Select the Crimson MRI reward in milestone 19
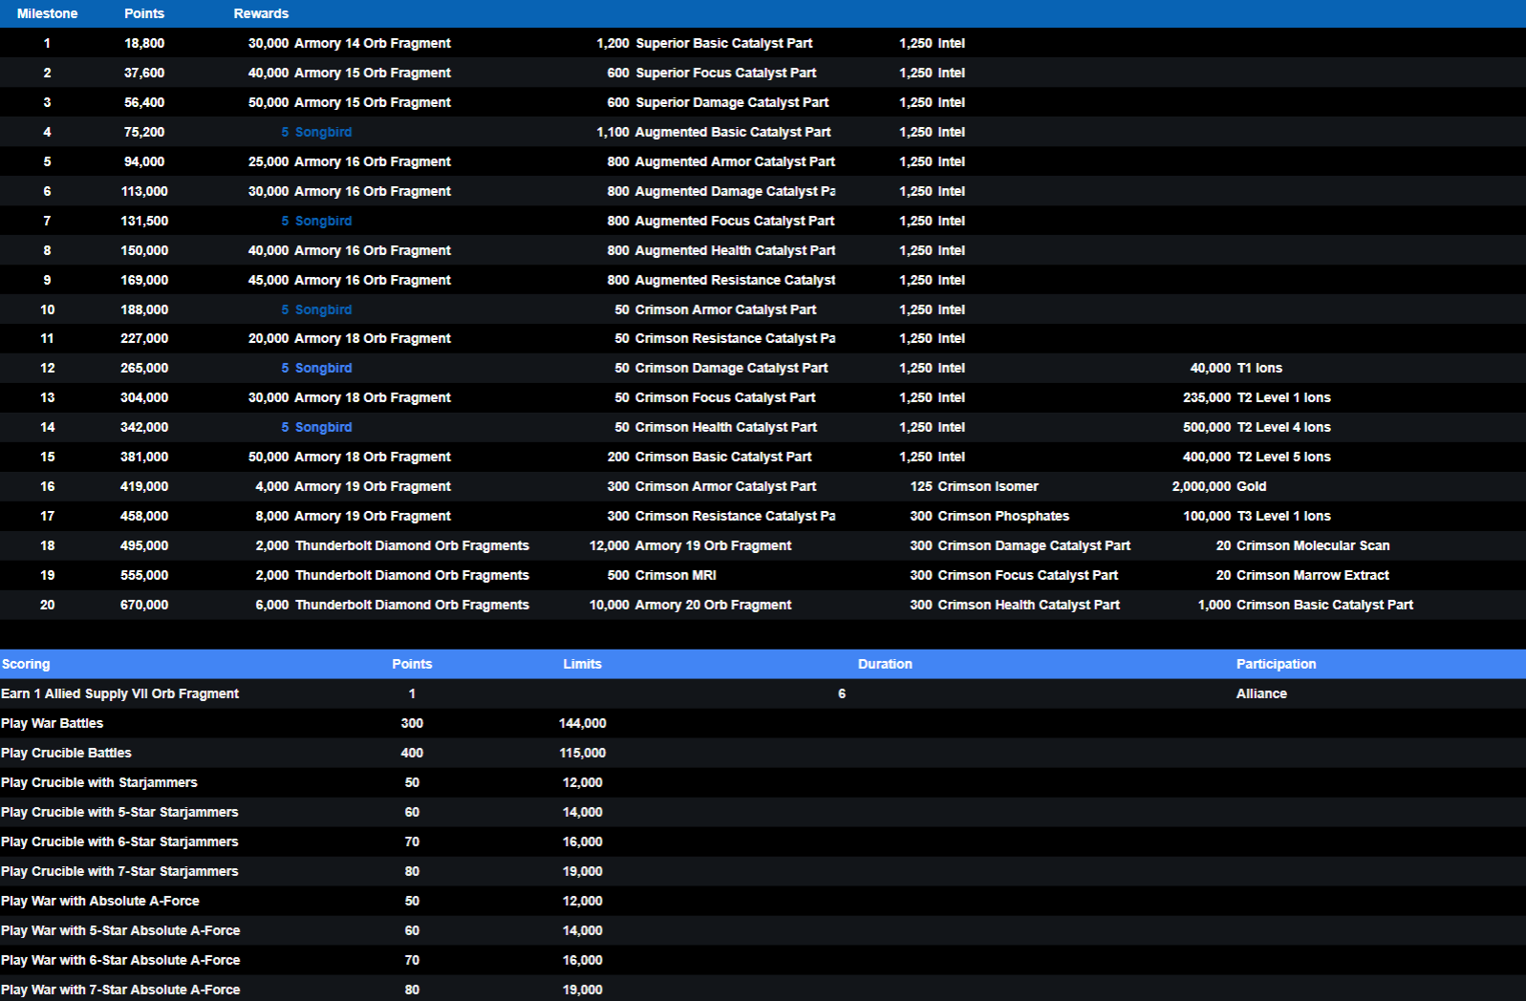 coord(675,575)
